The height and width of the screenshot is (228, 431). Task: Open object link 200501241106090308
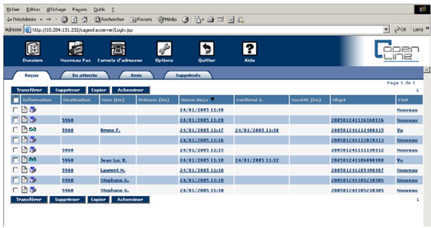tap(357, 160)
